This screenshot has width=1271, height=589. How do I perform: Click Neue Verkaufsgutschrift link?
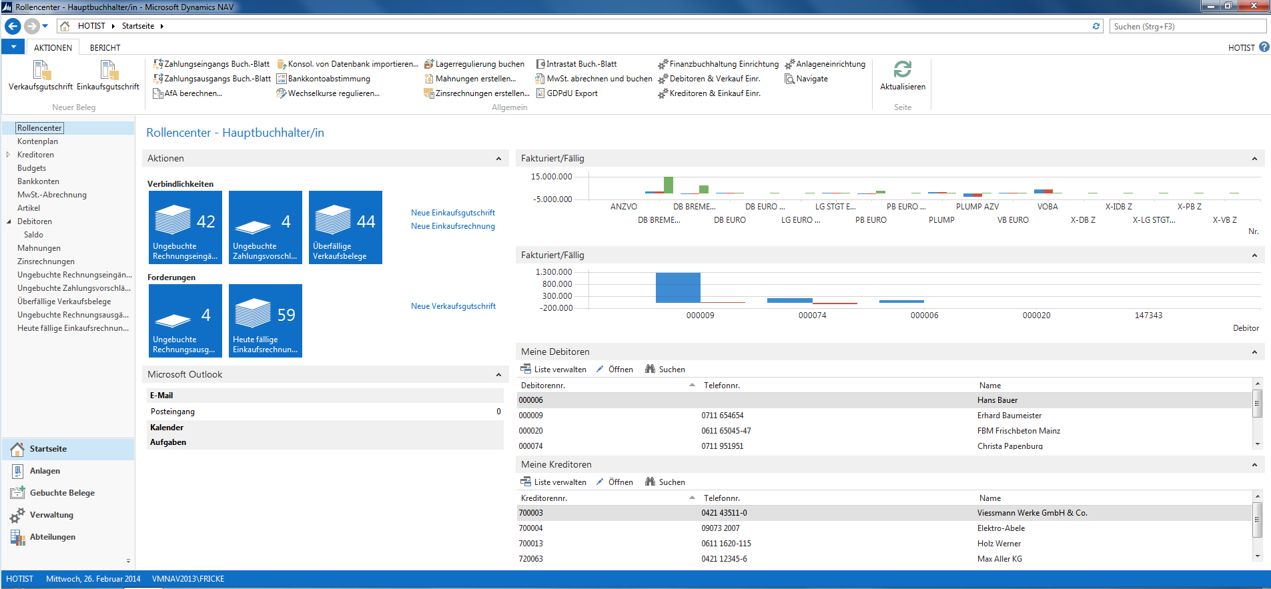click(x=454, y=306)
